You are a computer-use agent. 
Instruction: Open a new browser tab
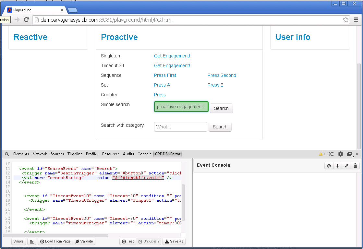[73, 10]
